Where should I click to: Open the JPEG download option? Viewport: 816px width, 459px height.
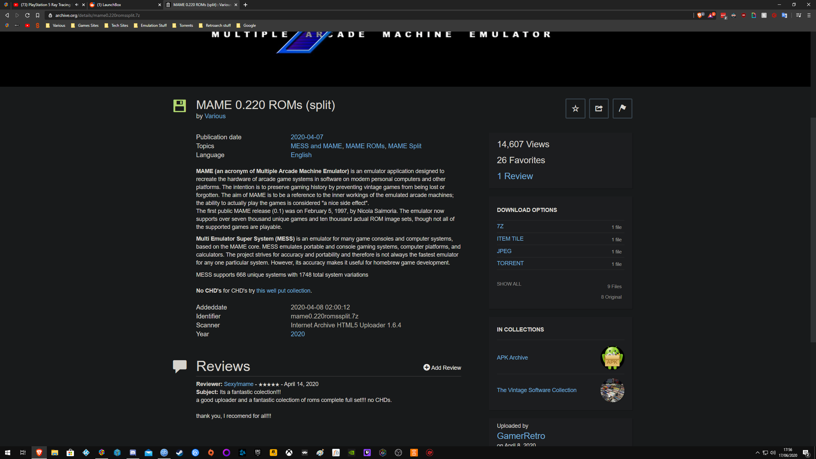[504, 251]
